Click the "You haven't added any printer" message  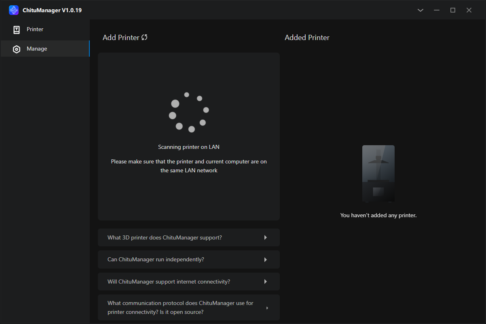(378, 215)
